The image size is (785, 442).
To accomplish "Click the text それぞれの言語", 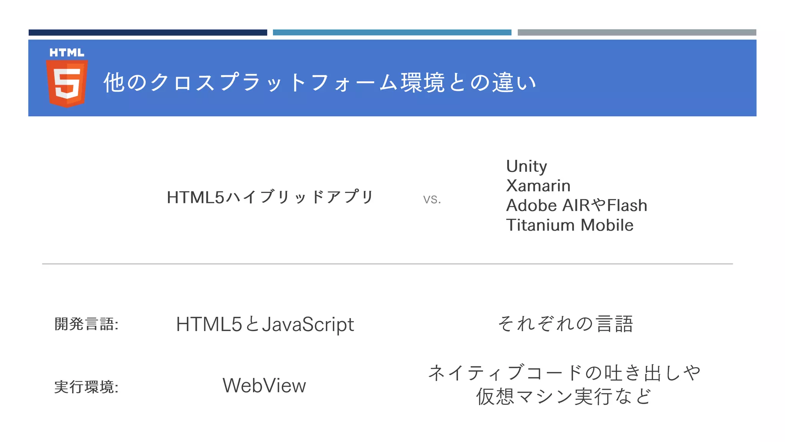I will tap(565, 324).
